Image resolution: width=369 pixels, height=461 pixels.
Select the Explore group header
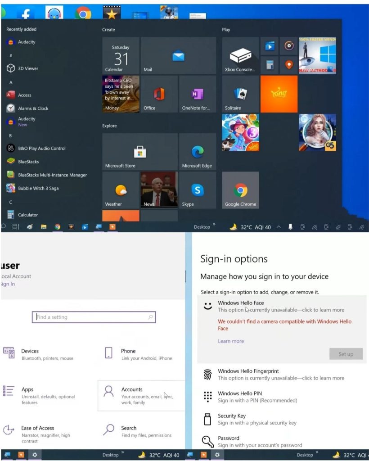pos(110,126)
